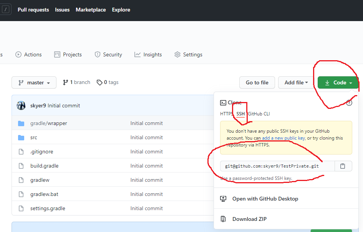
Task: View the 1 branch link
Action: pos(76,82)
